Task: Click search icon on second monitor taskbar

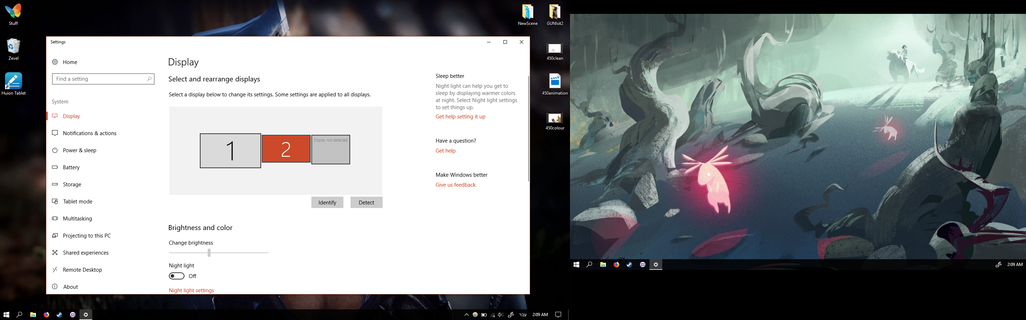Action: coord(589,264)
